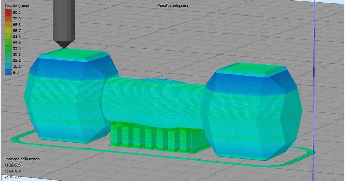Click the 65.8 orange legend swatch

[x=8, y=25]
